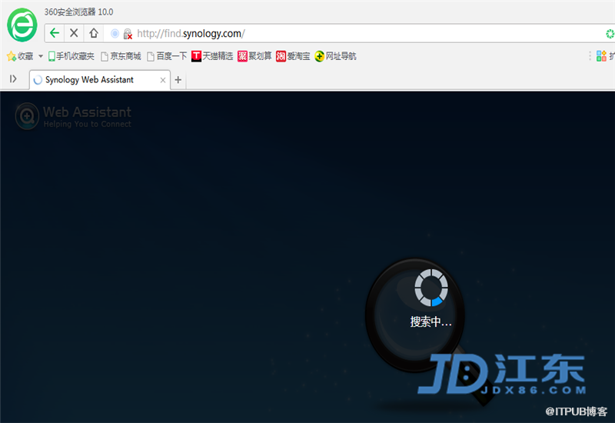Go to the browser home page icon
Image resolution: width=615 pixels, height=423 pixels.
pyautogui.click(x=93, y=33)
